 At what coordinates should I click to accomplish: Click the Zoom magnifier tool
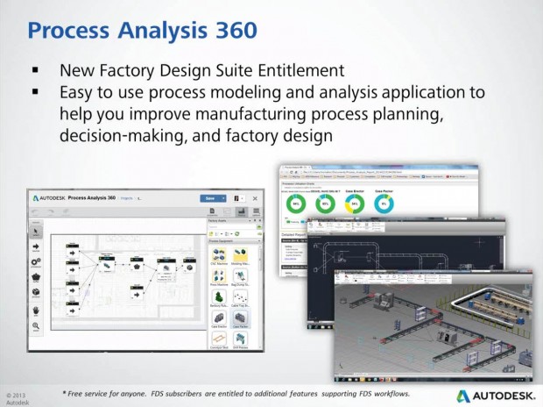pos(36,326)
